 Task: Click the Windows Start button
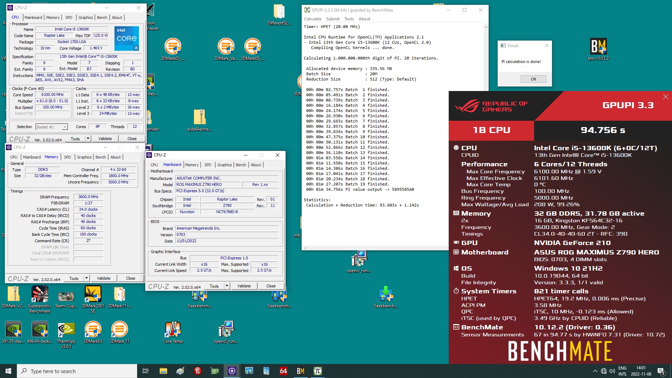[8, 371]
